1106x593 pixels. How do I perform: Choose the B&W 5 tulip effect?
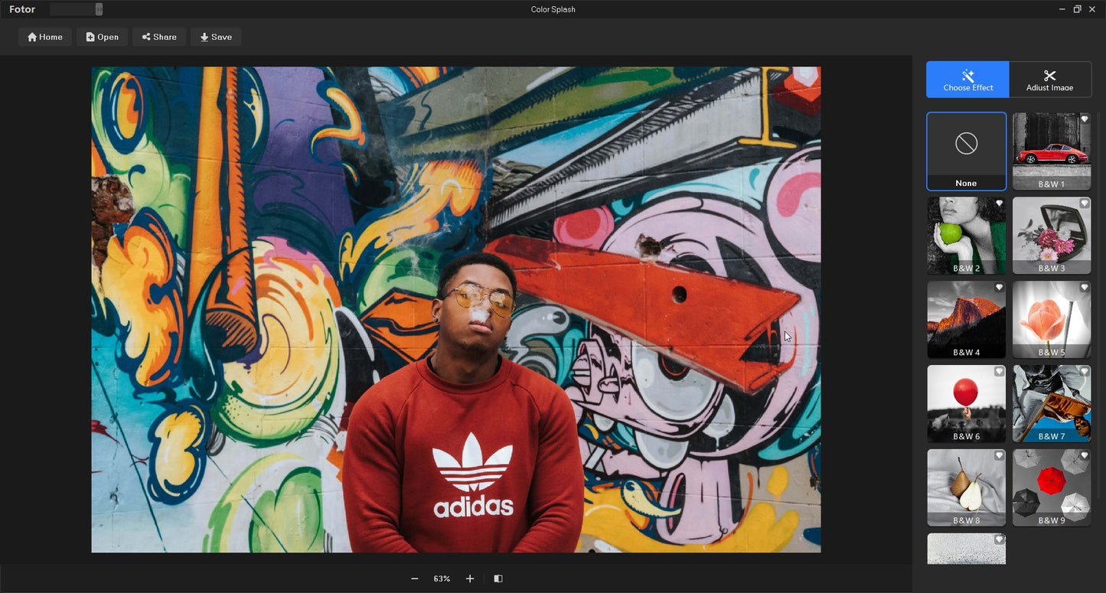pyautogui.click(x=1051, y=319)
